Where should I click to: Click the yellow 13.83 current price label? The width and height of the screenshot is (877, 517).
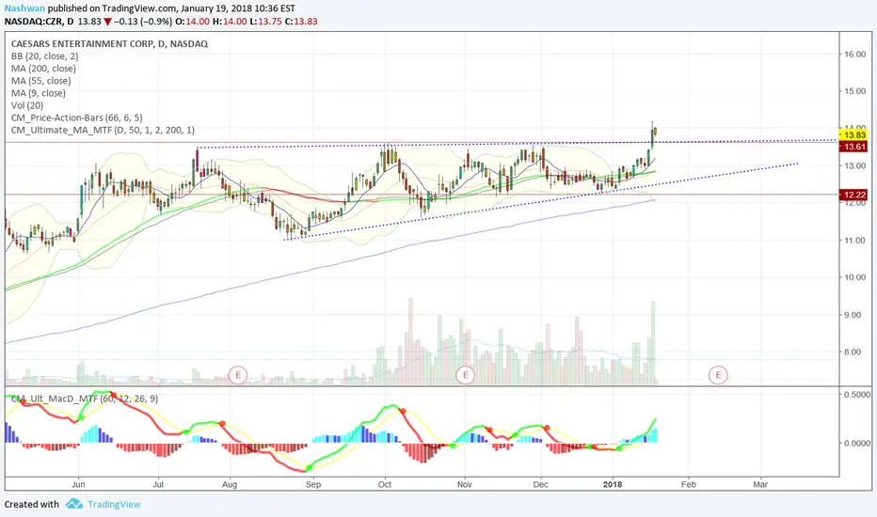(x=853, y=135)
